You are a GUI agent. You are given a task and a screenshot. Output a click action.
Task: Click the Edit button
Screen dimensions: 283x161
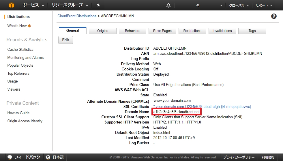tap(65, 40)
